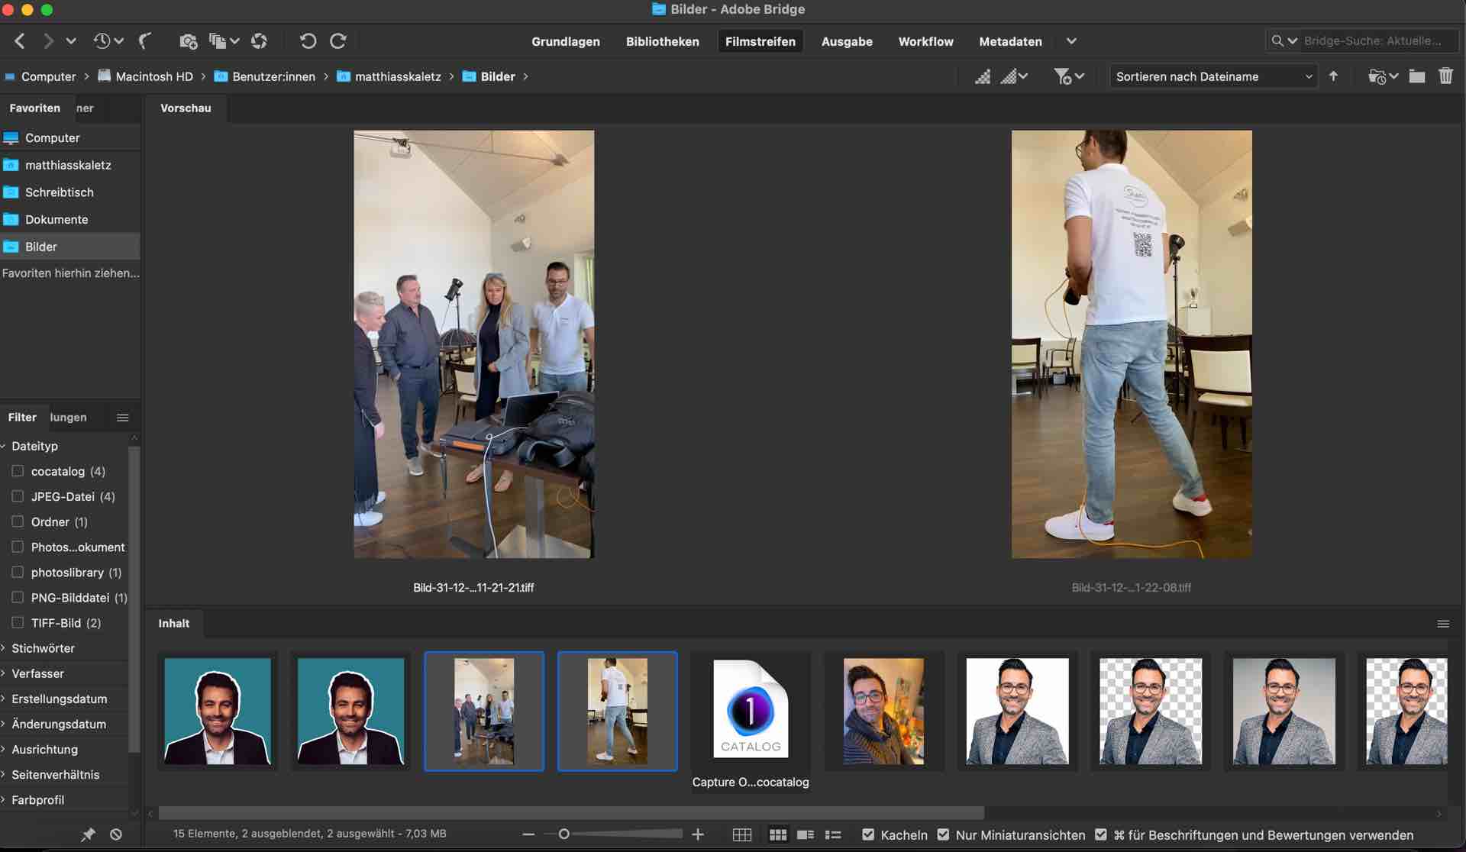This screenshot has height=852, width=1466.
Task: Open the Sortieren nach Dateiname dropdown
Action: [1213, 76]
